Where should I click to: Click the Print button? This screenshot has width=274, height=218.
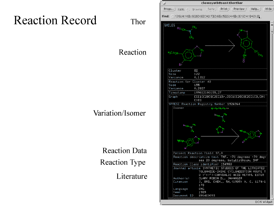(224, 9)
